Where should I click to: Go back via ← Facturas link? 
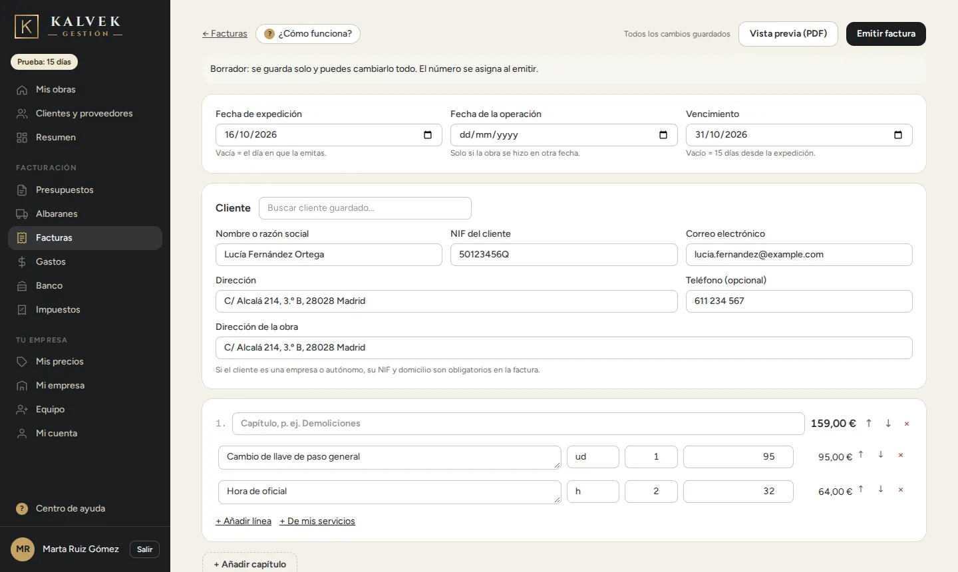[x=225, y=34]
